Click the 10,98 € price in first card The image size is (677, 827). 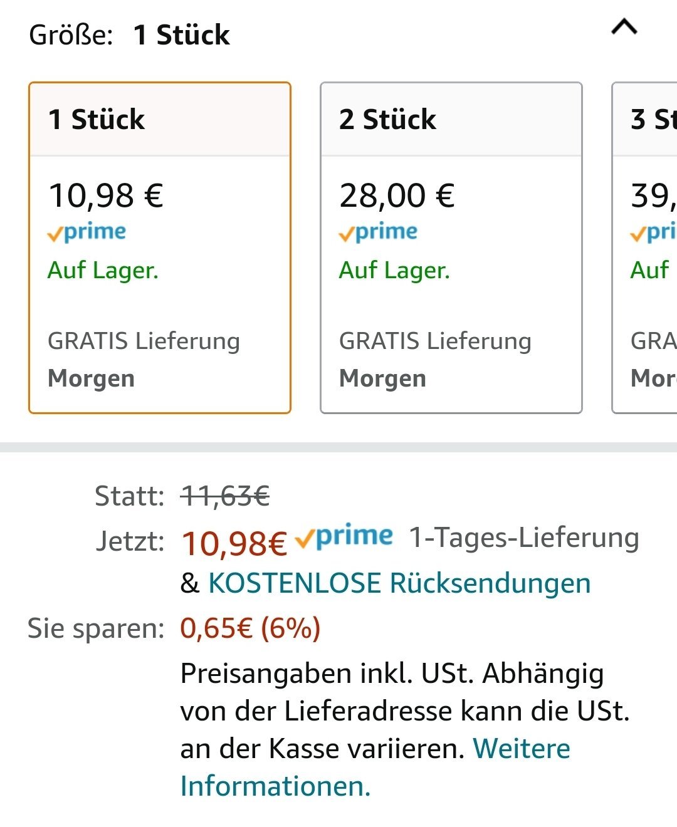pyautogui.click(x=106, y=195)
